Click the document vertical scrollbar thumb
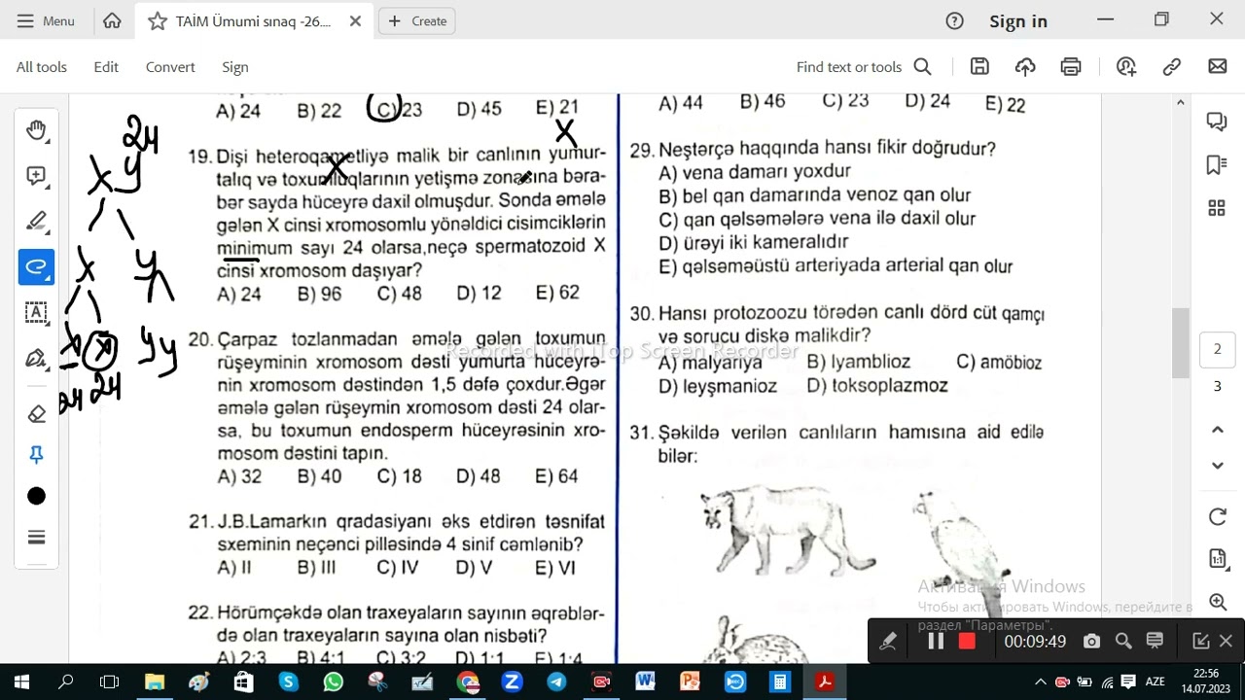This screenshot has width=1245, height=700. click(1180, 342)
